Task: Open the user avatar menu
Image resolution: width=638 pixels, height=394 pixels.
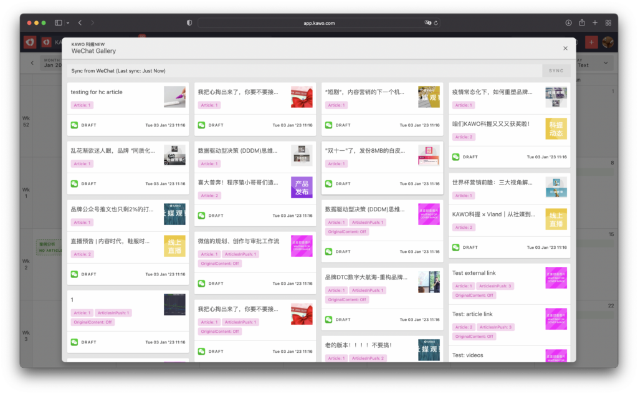Action: (608, 42)
